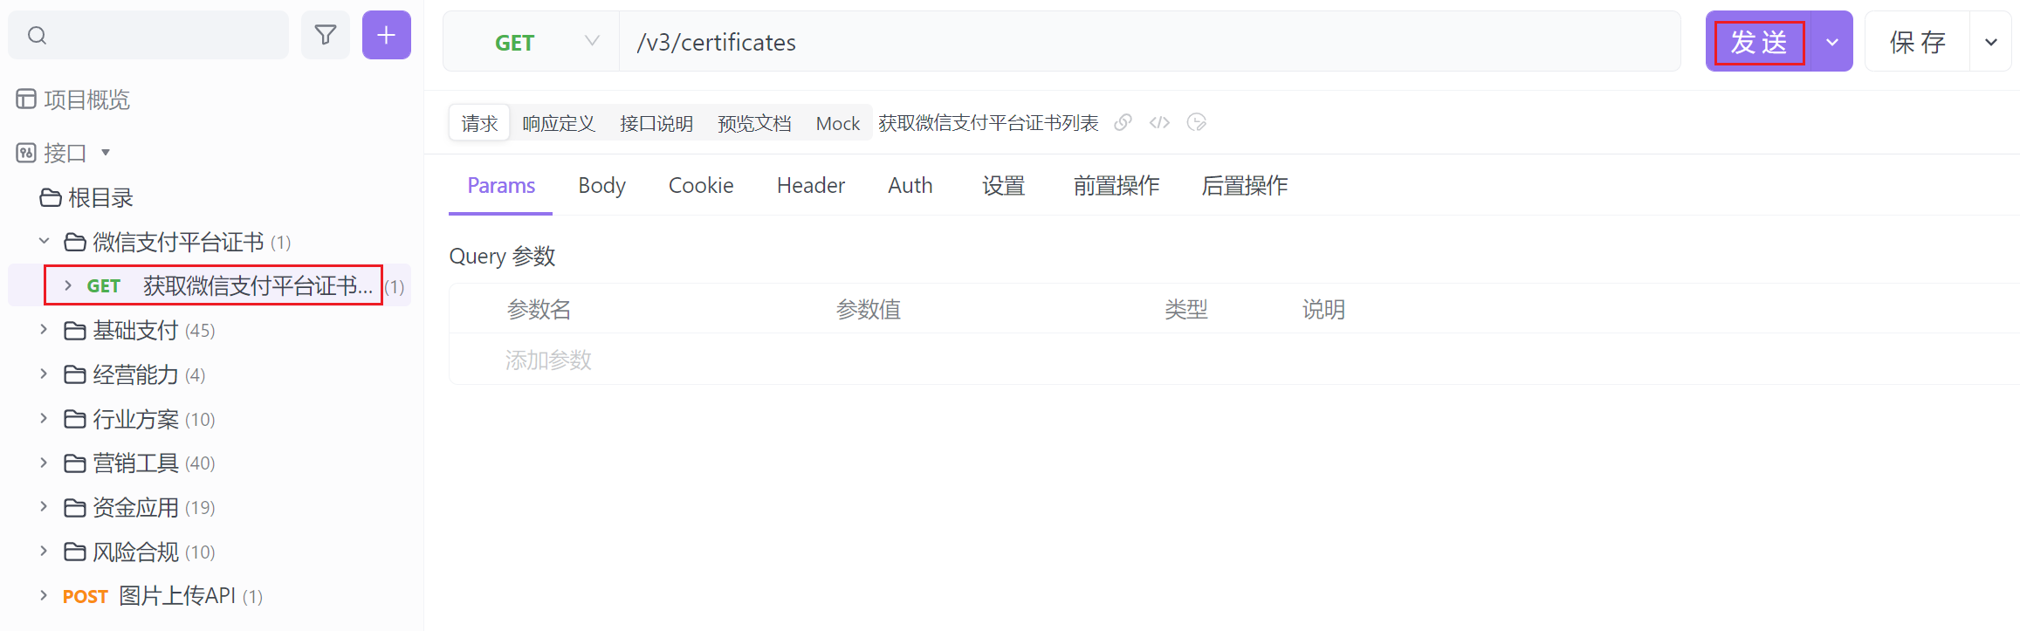Open the filter funnel icon

(x=326, y=35)
